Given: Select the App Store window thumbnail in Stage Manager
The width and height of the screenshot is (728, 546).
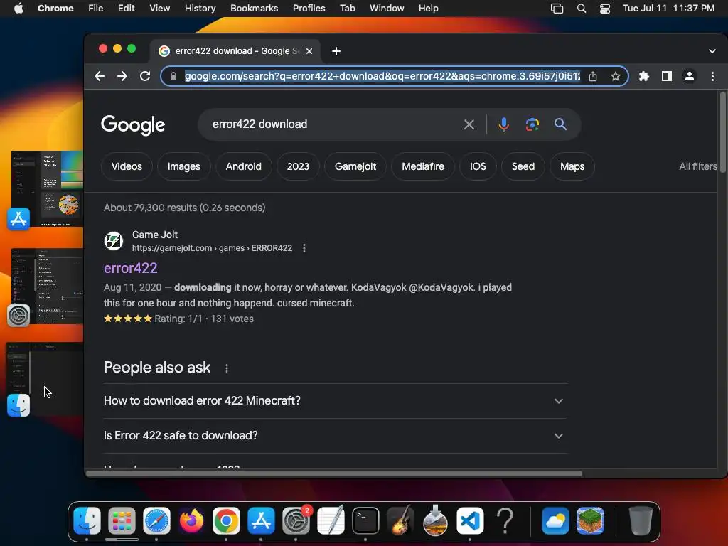Looking at the screenshot, I should click(47, 188).
